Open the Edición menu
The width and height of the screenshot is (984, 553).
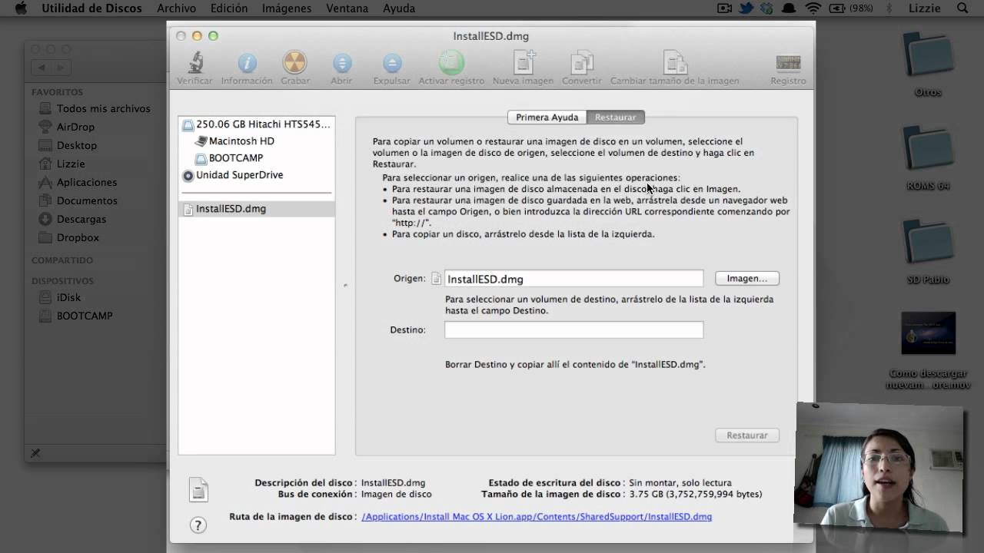229,8
